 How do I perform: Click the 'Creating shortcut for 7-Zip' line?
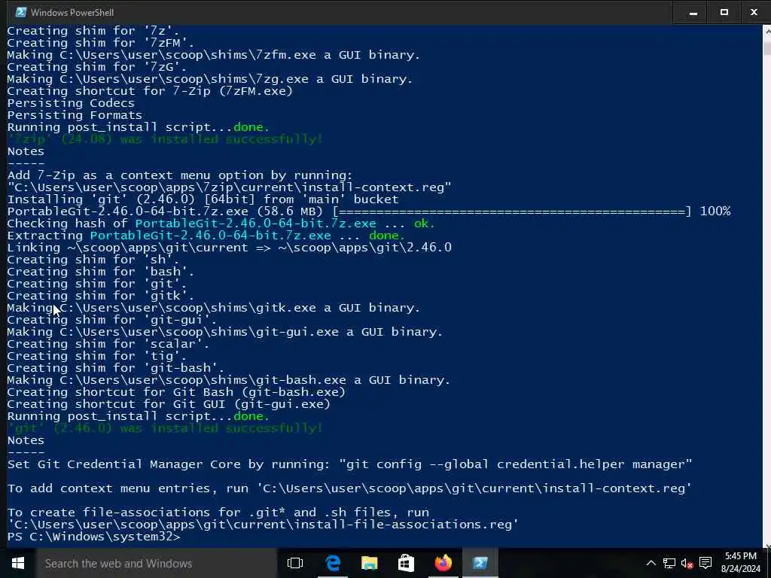[150, 91]
